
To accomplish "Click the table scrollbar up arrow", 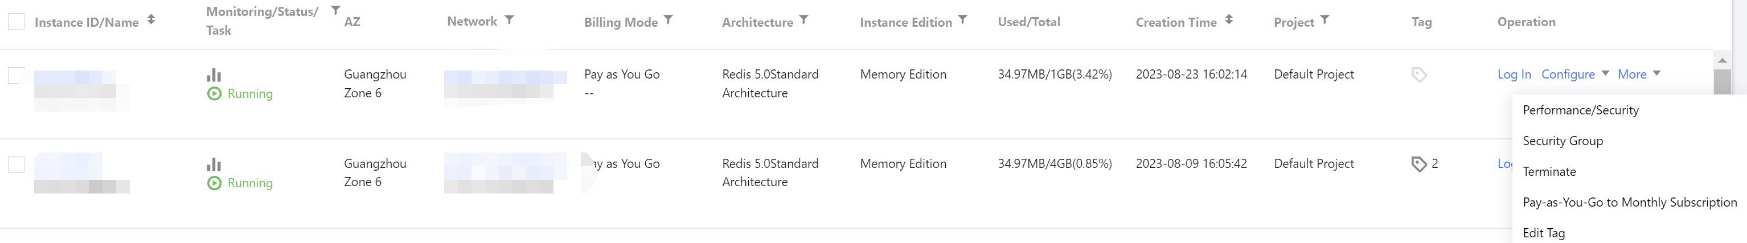I will (x=1722, y=60).
